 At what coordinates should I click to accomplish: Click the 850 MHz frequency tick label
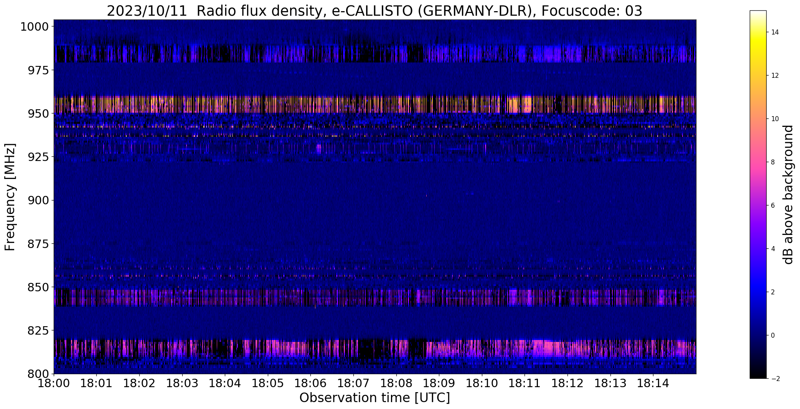pyautogui.click(x=38, y=287)
